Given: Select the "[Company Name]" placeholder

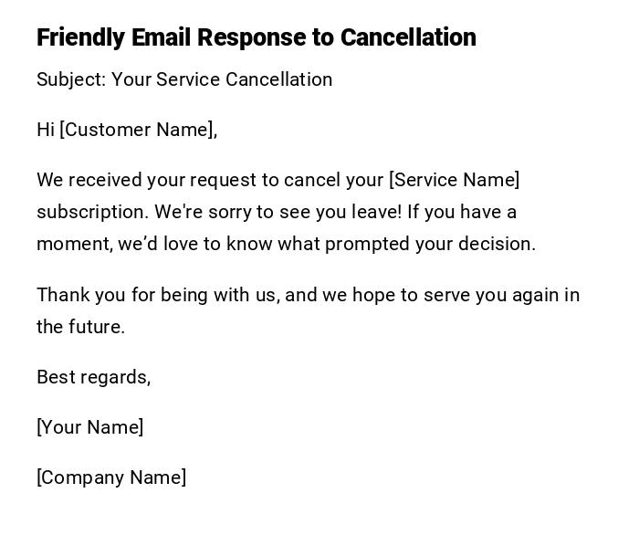Looking at the screenshot, I should click(x=111, y=477).
